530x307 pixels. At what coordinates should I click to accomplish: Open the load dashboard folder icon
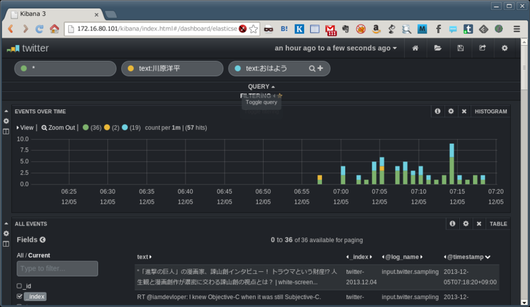[x=438, y=48]
